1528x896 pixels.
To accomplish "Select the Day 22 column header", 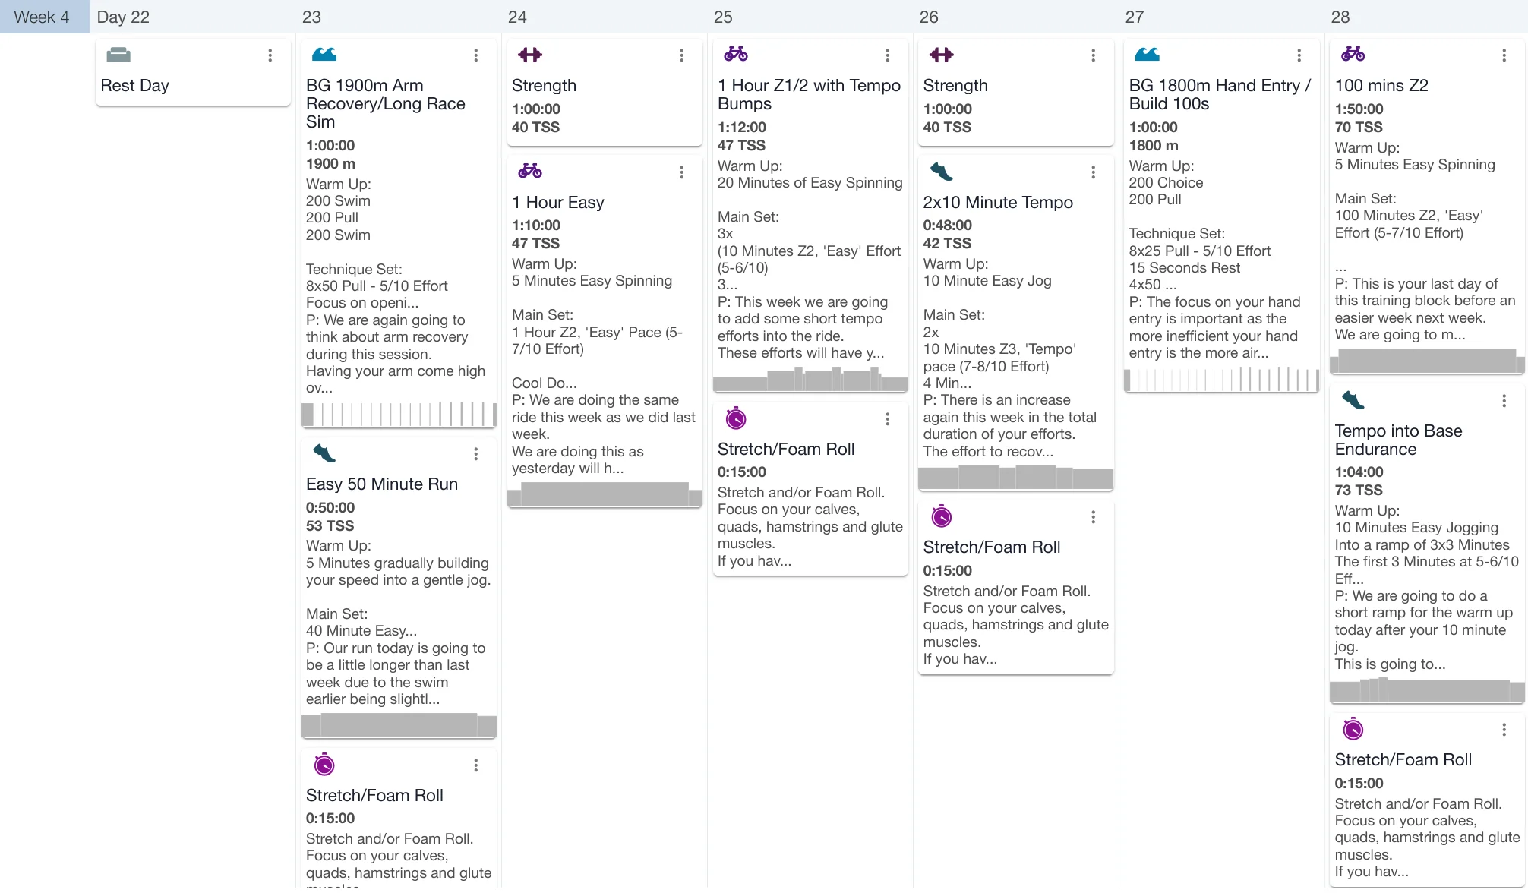I will point(123,17).
